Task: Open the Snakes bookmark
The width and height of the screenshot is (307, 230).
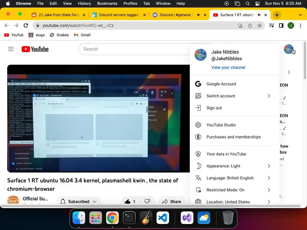Action: click(59, 35)
